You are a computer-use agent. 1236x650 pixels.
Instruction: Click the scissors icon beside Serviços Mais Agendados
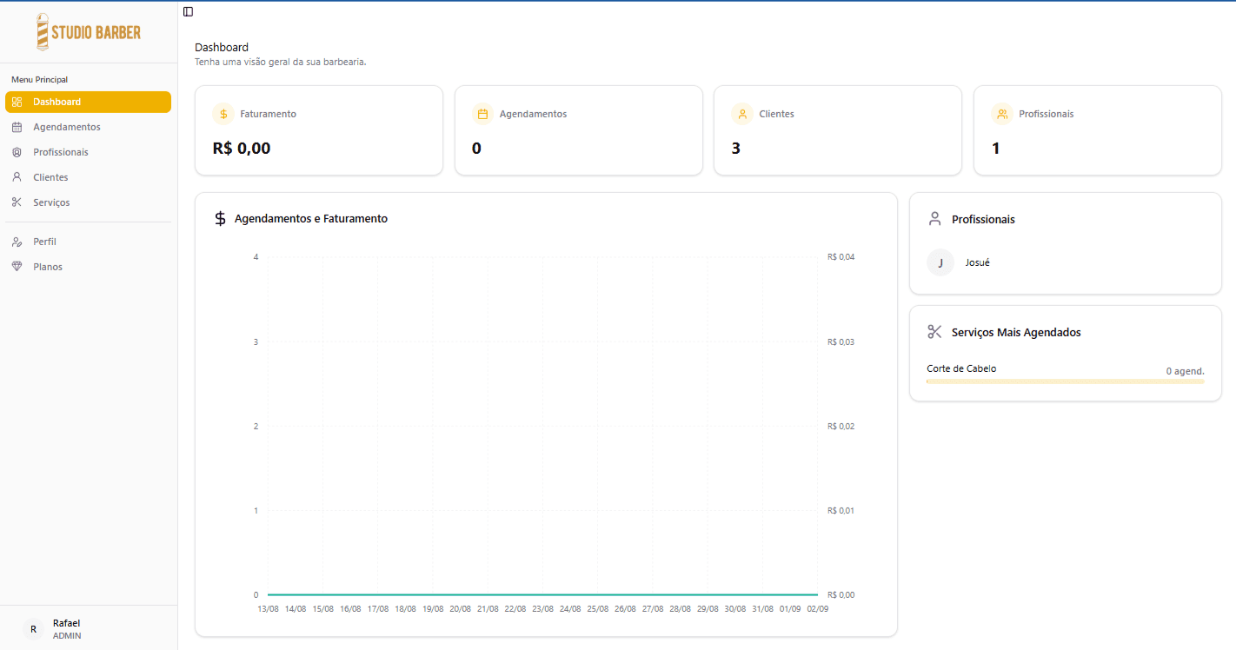point(934,332)
